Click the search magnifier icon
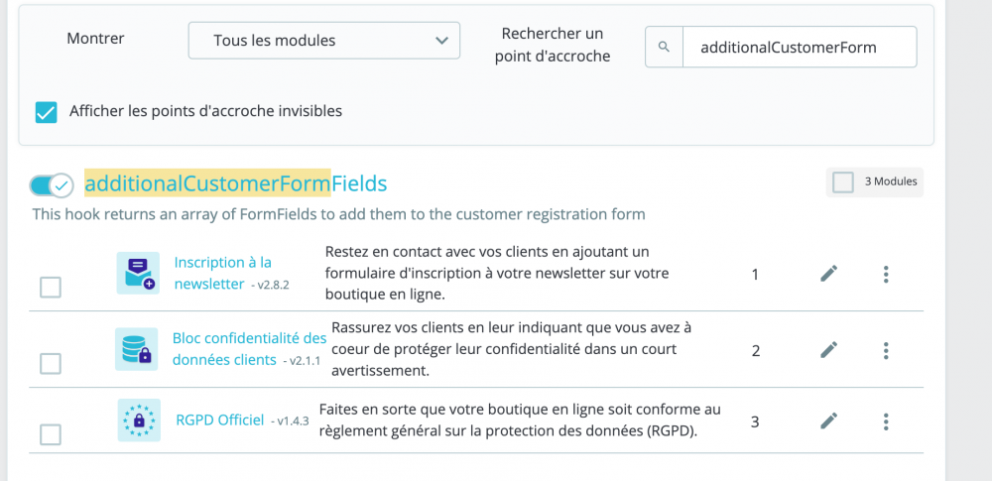 click(665, 47)
